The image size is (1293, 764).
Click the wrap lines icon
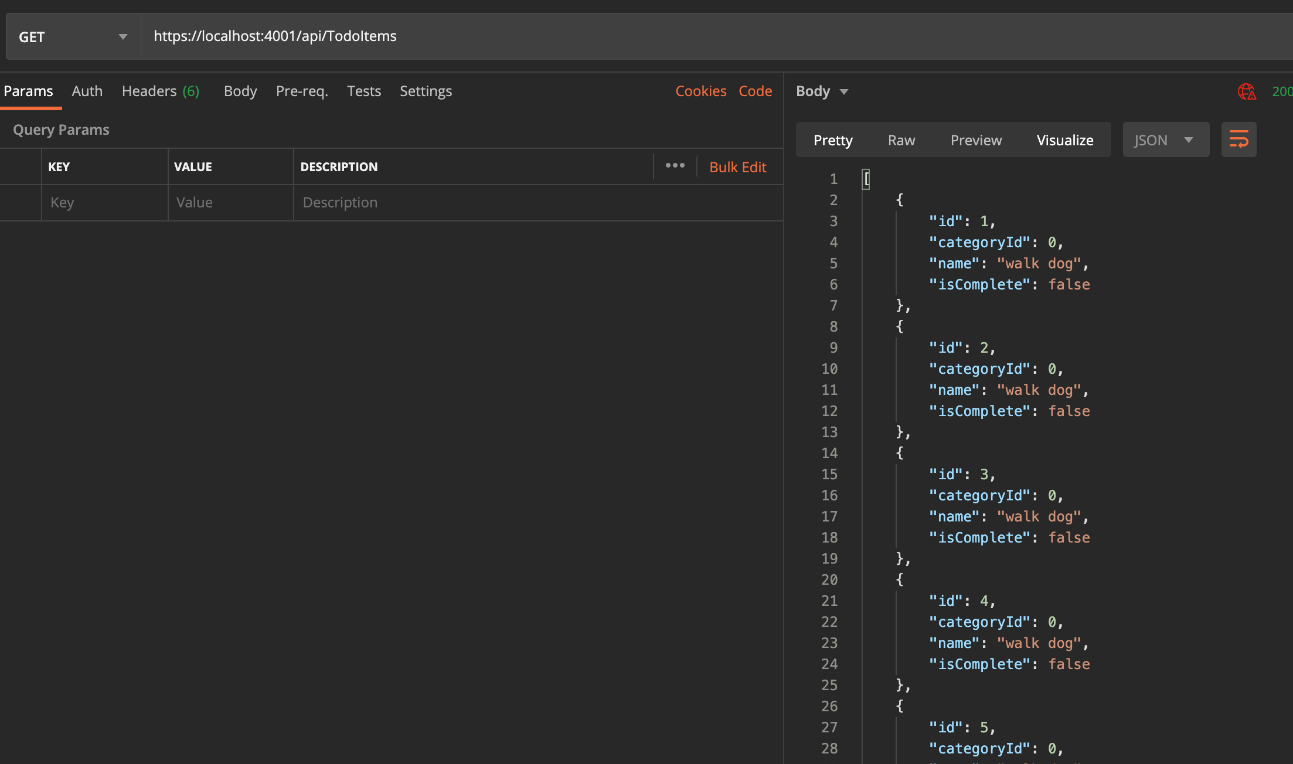tap(1238, 139)
